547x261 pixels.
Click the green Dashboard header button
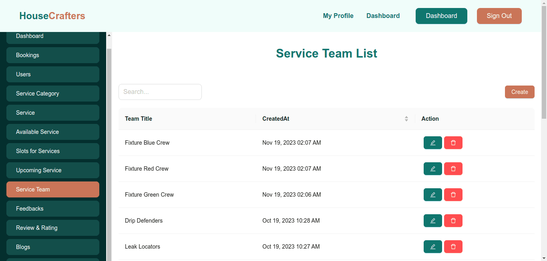441,16
